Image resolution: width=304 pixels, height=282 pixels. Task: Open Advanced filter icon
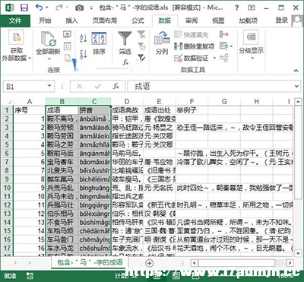[141, 58]
